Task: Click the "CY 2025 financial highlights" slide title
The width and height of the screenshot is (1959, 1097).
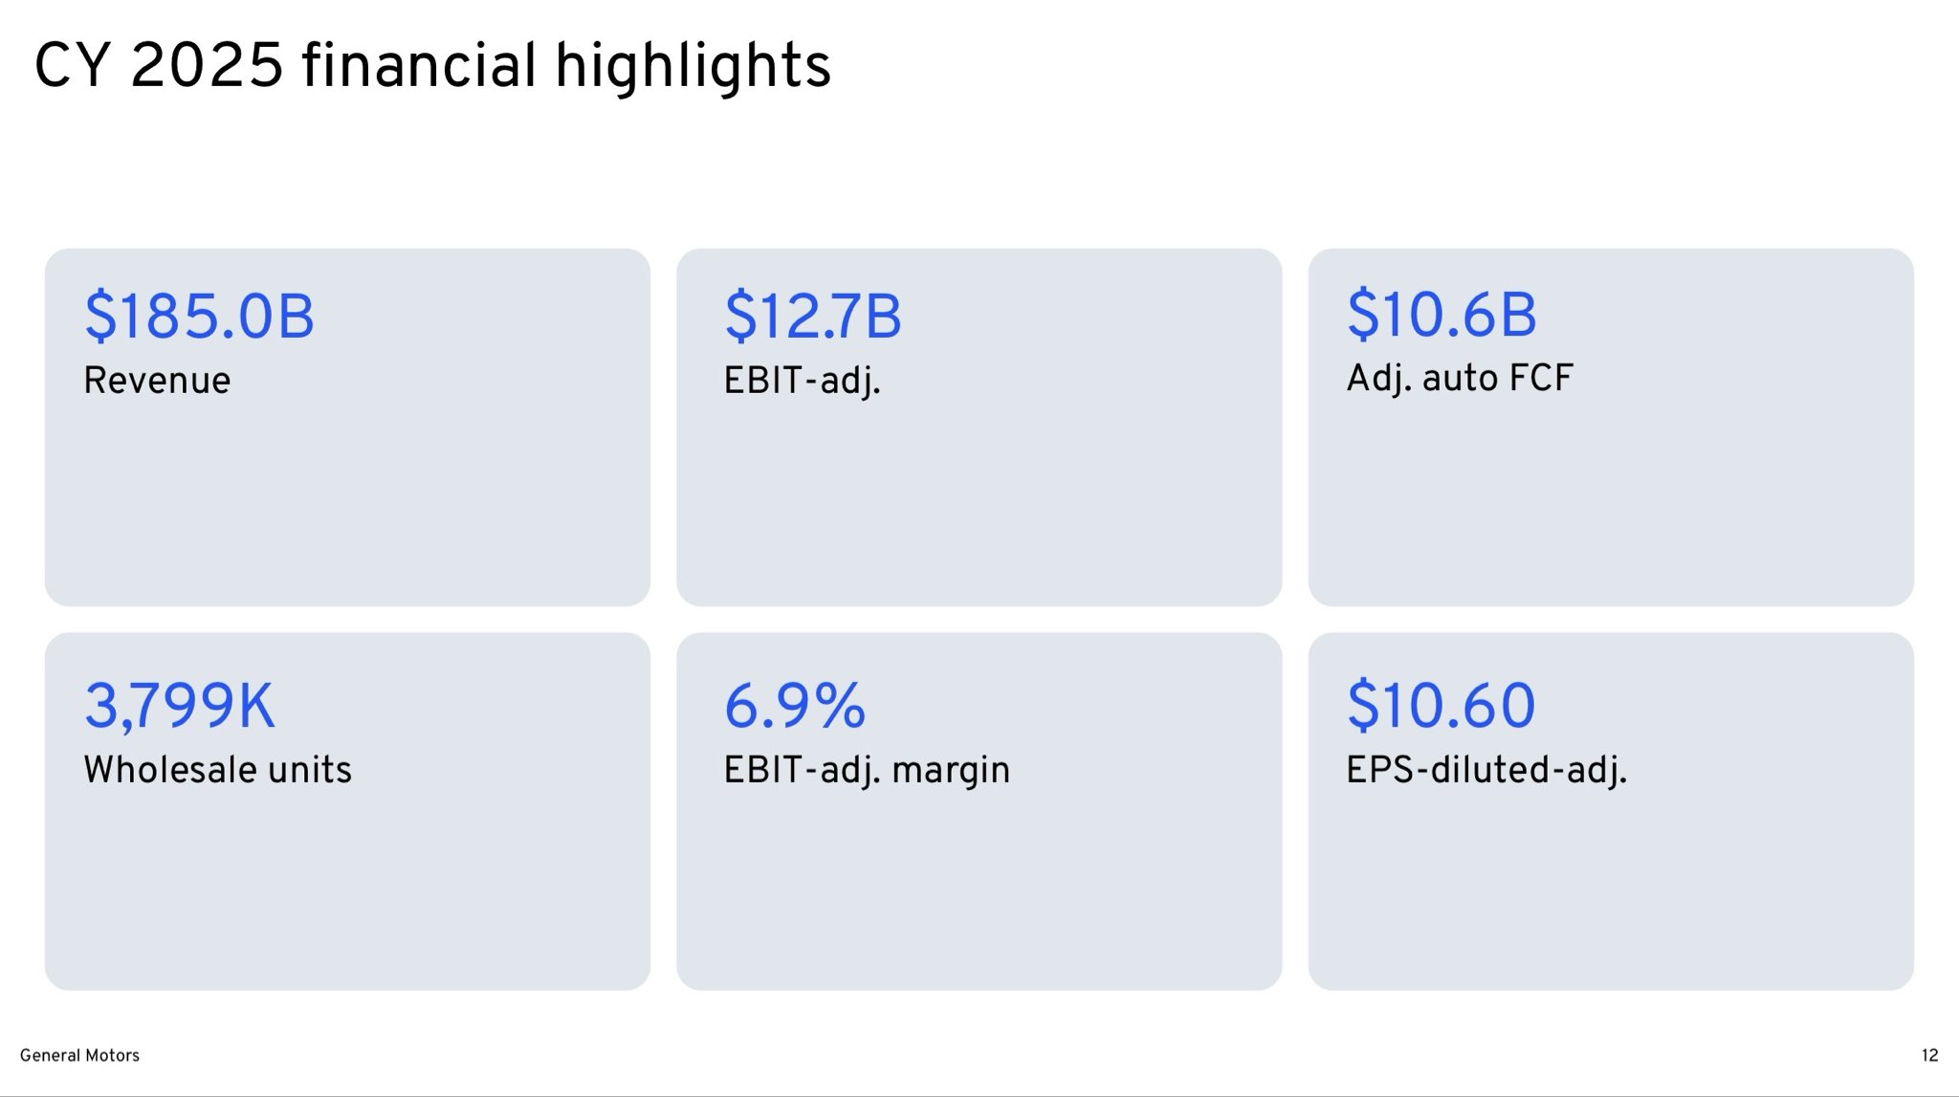Action: coord(432,67)
